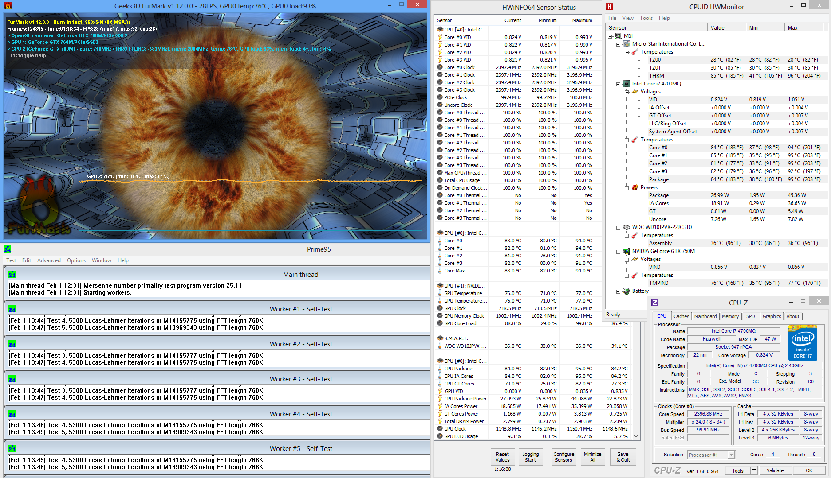The width and height of the screenshot is (831, 478).
Task: Switch to the Graphics tab in CPU-Z
Action: point(772,316)
